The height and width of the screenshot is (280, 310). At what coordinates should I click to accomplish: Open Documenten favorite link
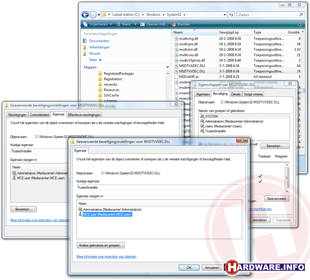pyautogui.click(x=99, y=41)
